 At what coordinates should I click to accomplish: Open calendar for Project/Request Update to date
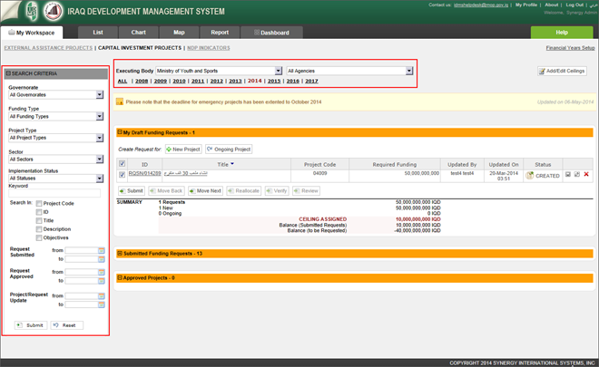click(x=102, y=304)
